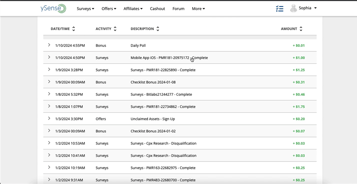Image resolution: width=357 pixels, height=184 pixels.
Task: Open the Affiliates dropdown menu
Action: (133, 9)
